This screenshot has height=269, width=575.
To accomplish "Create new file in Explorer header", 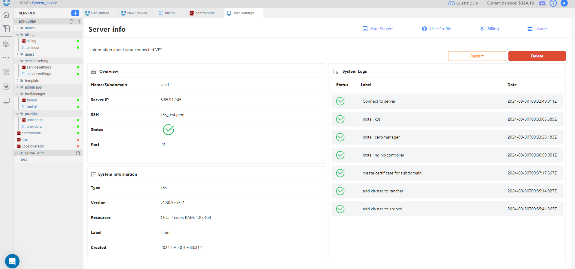I will [72, 22].
